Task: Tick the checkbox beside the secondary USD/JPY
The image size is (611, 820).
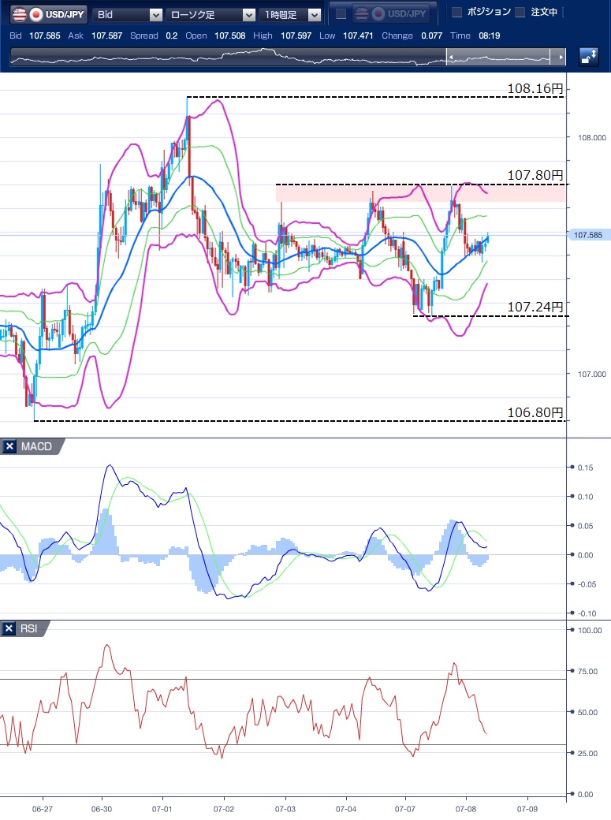Action: click(x=341, y=13)
